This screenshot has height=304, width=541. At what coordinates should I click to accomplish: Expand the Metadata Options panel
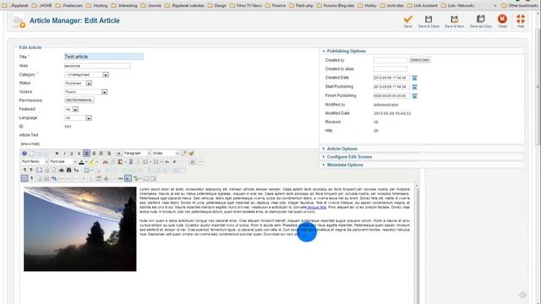tap(345, 165)
